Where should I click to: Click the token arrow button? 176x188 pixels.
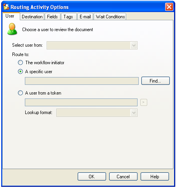[x=144, y=102]
